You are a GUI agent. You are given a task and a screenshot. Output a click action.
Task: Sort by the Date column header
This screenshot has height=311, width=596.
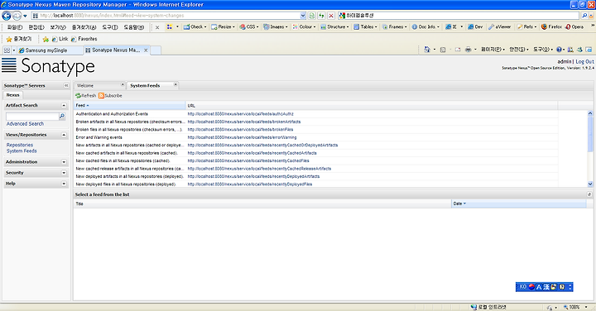click(519, 204)
